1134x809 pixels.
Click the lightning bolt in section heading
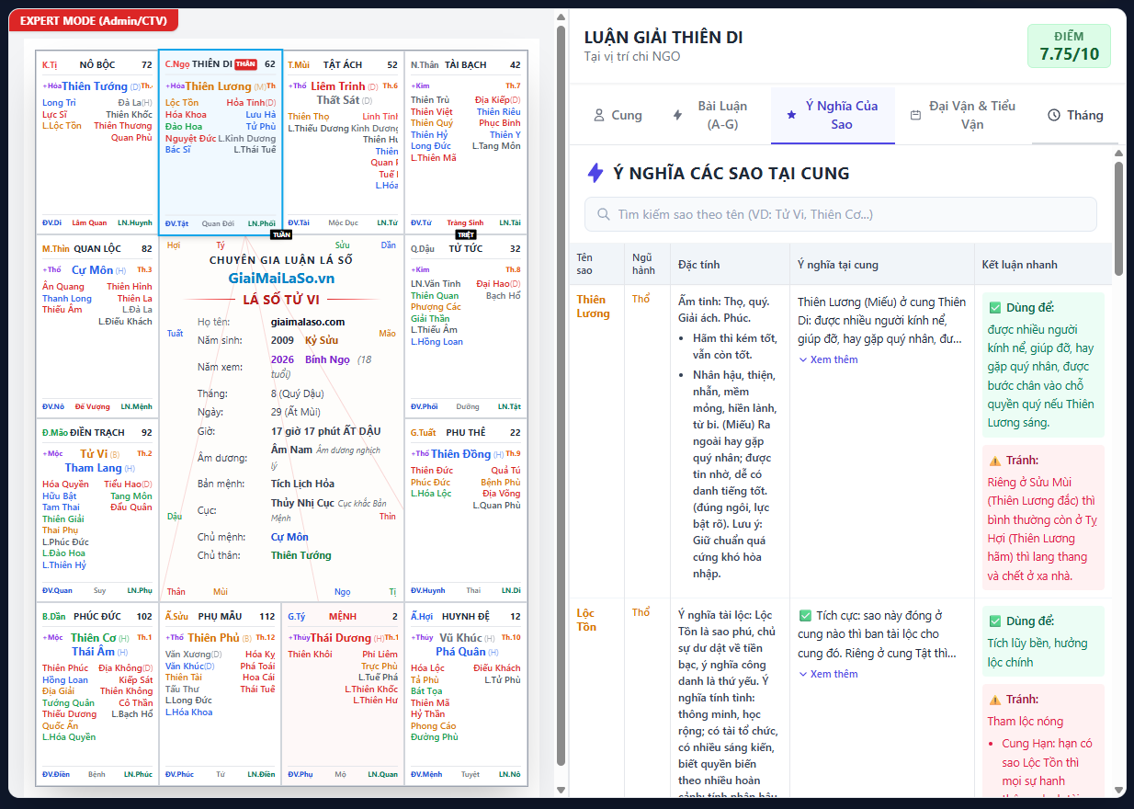click(x=595, y=173)
